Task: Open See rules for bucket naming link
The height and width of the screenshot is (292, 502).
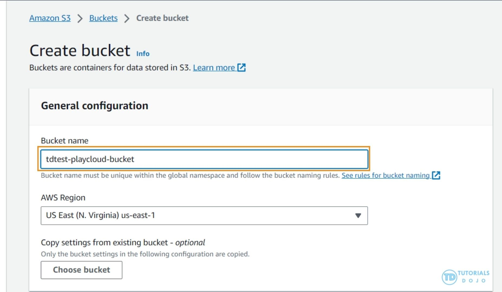Action: click(385, 175)
